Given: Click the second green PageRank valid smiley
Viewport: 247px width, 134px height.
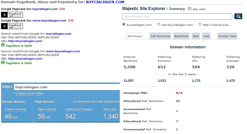Looking at the screenshot, I should coord(3,63).
